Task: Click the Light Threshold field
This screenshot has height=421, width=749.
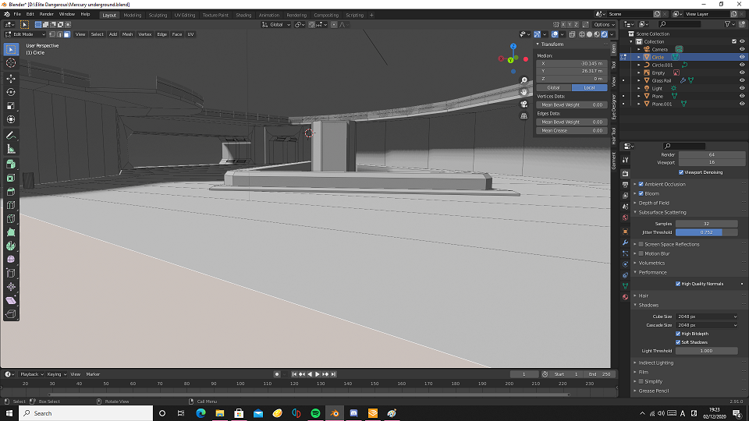Action: click(707, 351)
